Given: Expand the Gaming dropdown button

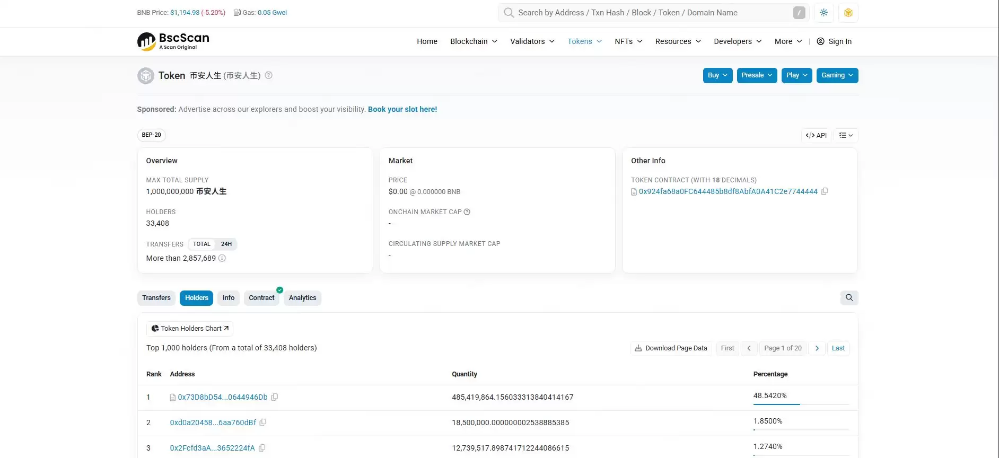Looking at the screenshot, I should click(837, 75).
